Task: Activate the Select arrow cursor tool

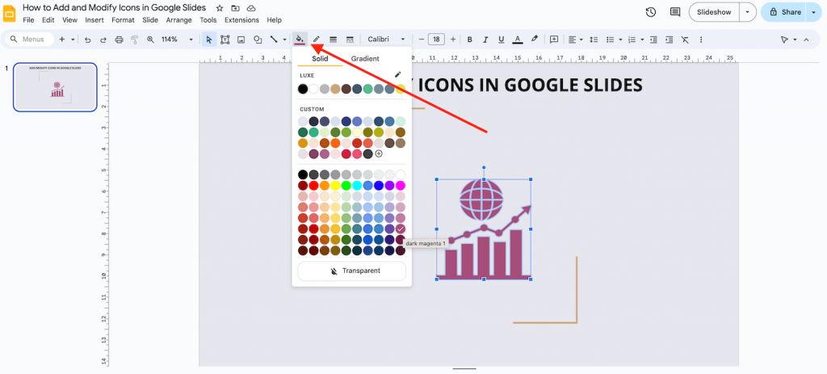Action: [x=209, y=40]
